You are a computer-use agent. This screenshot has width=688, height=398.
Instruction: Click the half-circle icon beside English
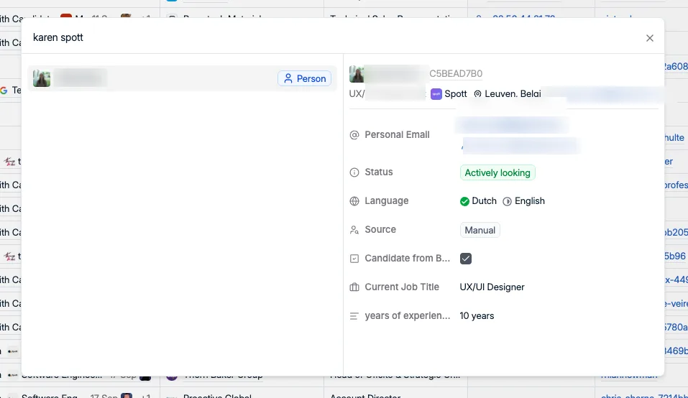[x=507, y=201]
